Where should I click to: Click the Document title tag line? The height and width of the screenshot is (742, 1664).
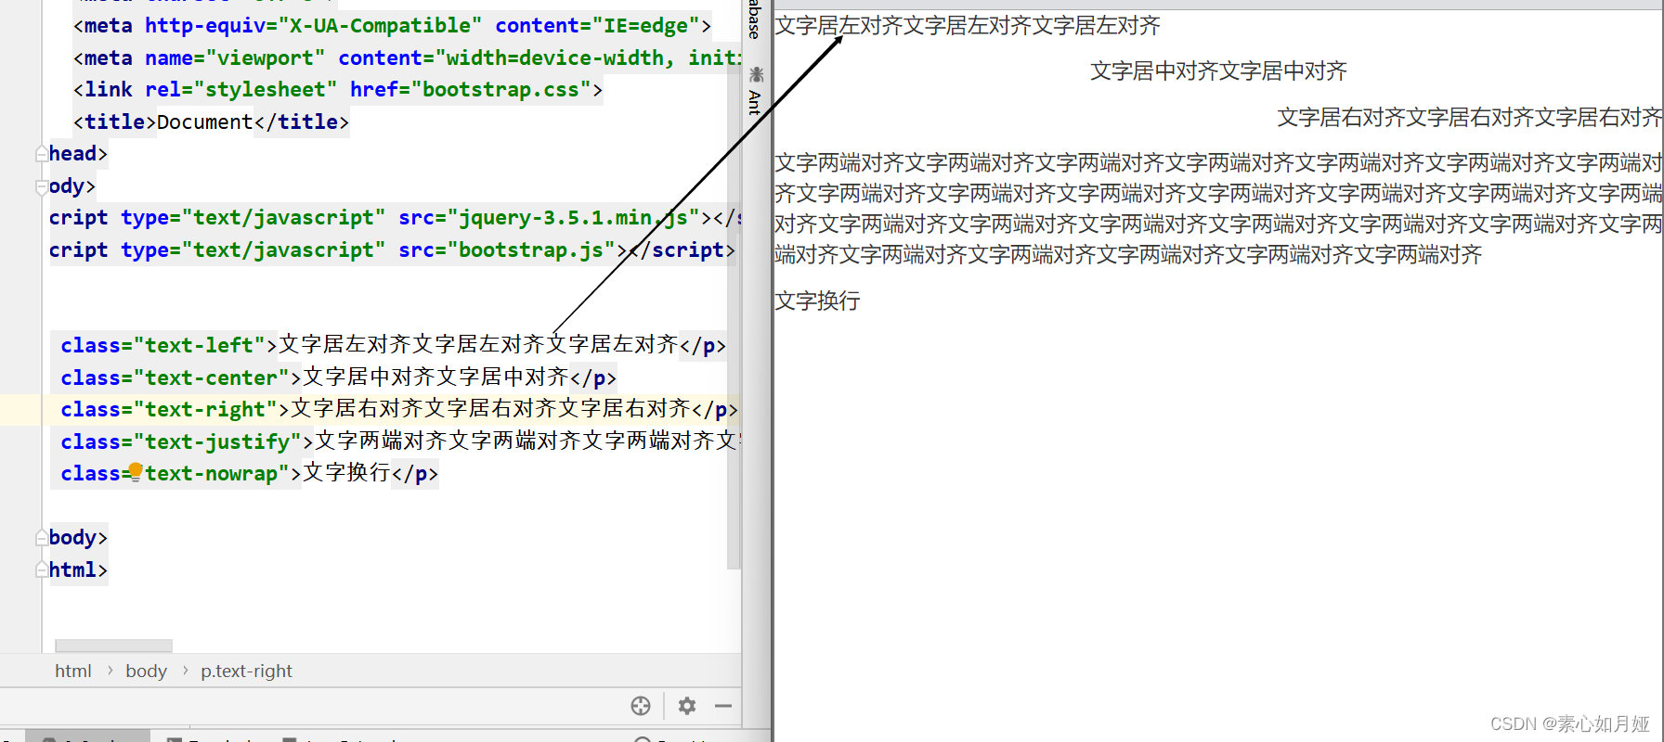point(211,122)
